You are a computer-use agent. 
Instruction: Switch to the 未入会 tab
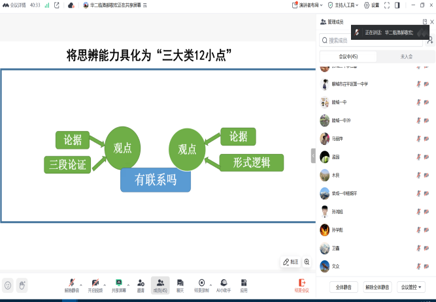pos(405,57)
